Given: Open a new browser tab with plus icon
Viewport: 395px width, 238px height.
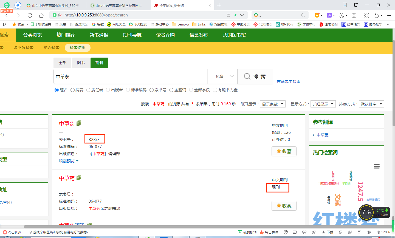Looking at the screenshot, I should pos(219,5).
